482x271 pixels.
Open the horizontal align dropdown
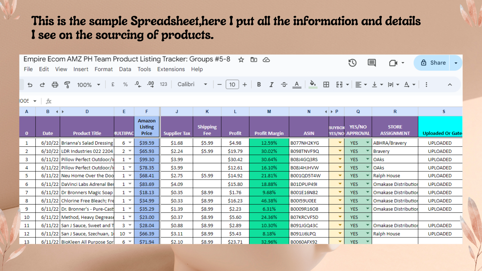pos(361,85)
